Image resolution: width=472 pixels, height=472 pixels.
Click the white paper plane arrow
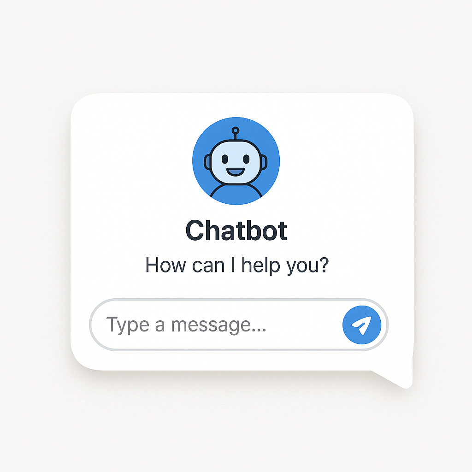click(361, 325)
